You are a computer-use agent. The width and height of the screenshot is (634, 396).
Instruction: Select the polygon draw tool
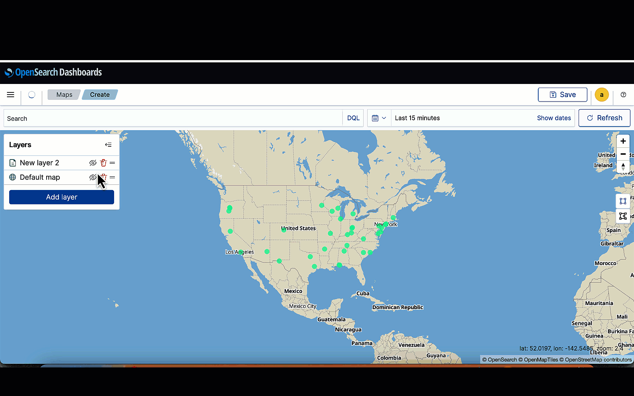(x=623, y=216)
